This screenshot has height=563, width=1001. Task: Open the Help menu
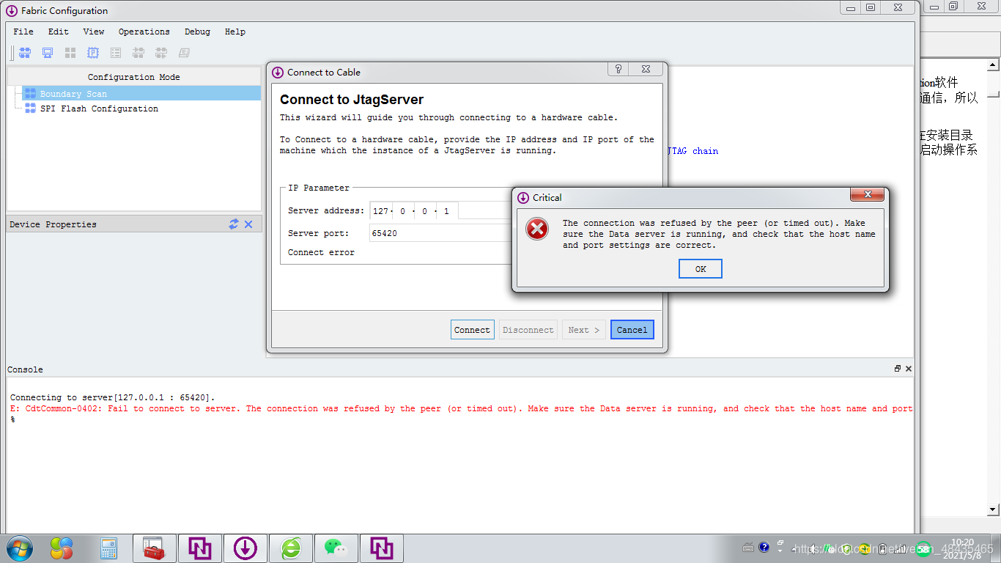pos(235,32)
